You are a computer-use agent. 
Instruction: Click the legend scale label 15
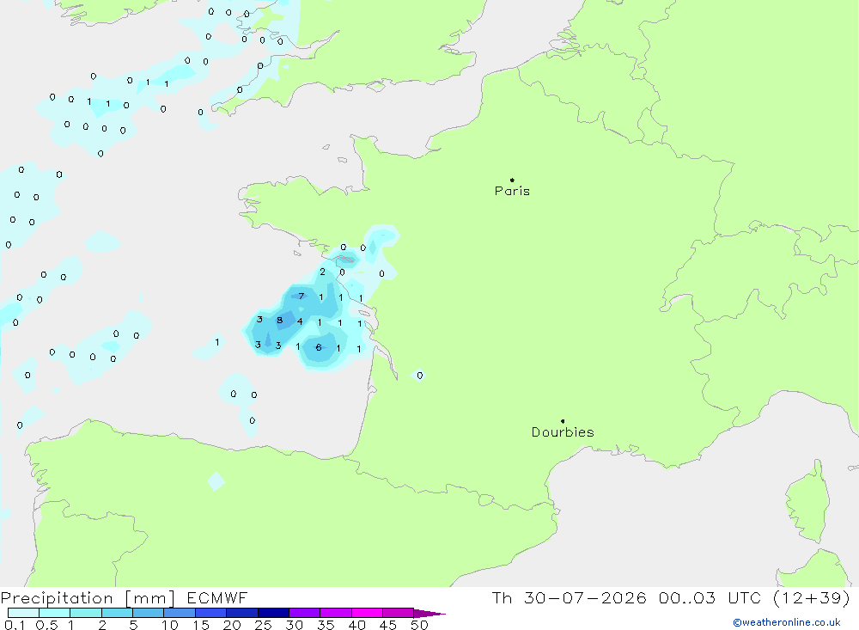(200, 625)
